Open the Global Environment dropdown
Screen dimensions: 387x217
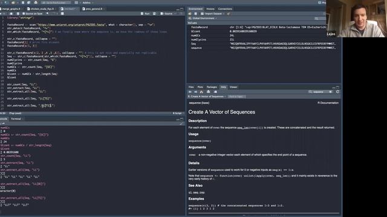(203, 18)
